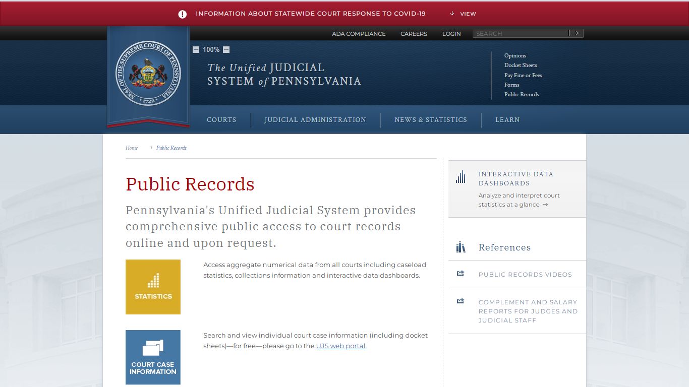Click the 100% text size control
Viewport: 689px width, 387px height.
click(211, 49)
